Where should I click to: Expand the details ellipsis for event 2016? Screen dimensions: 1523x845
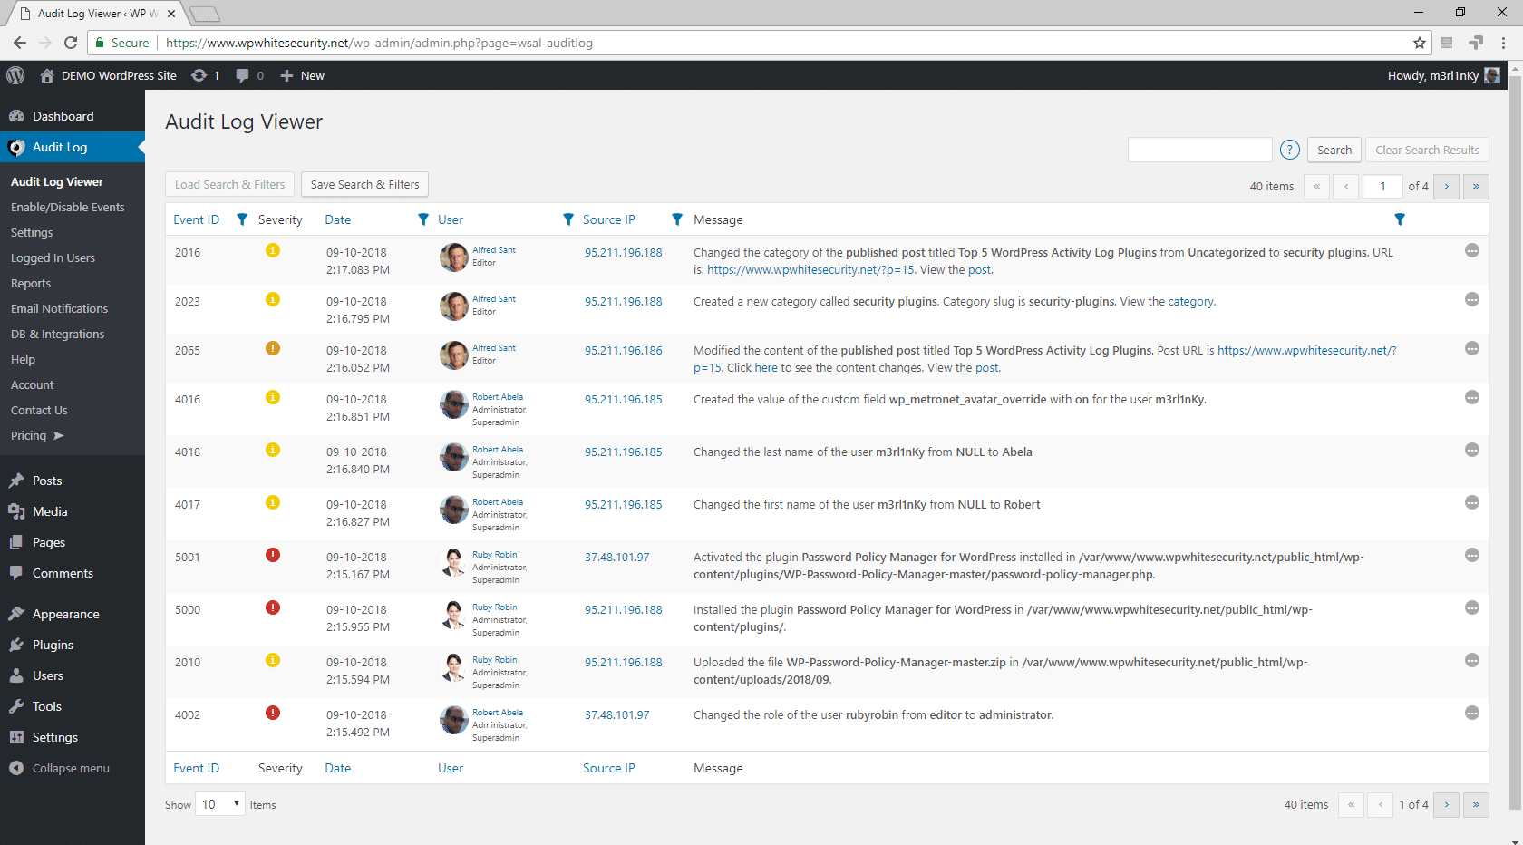pos(1472,251)
